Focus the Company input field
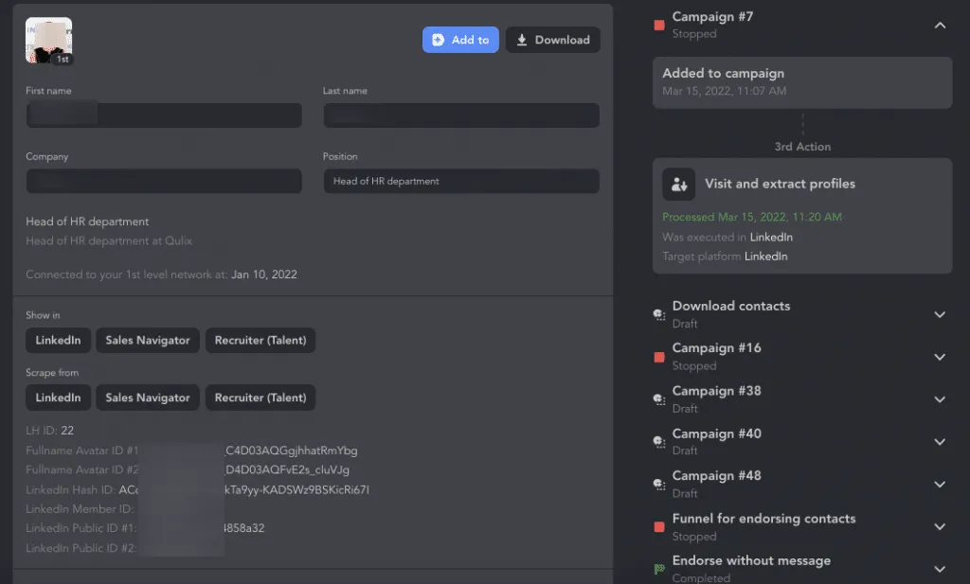The height and width of the screenshot is (584, 970). tap(164, 181)
